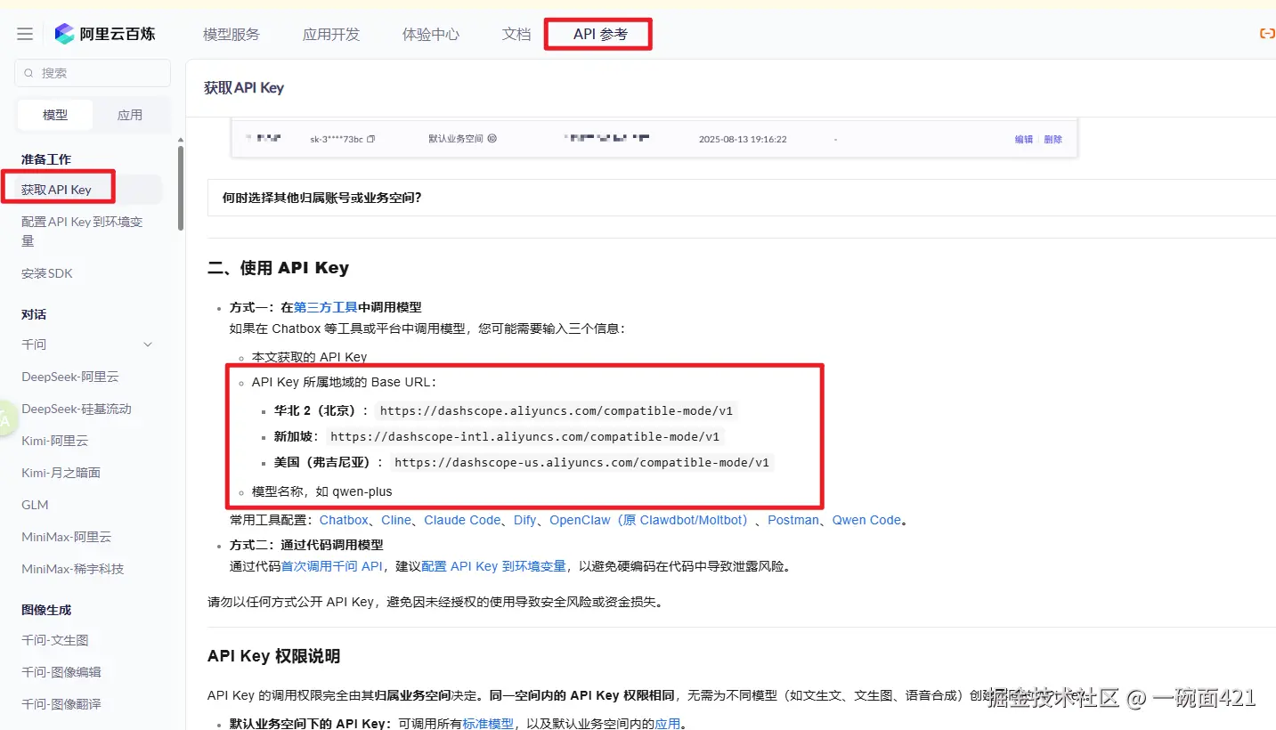The width and height of the screenshot is (1276, 730).
Task: Click the 新加坡 dashscope-intl Base URL
Action: point(524,437)
